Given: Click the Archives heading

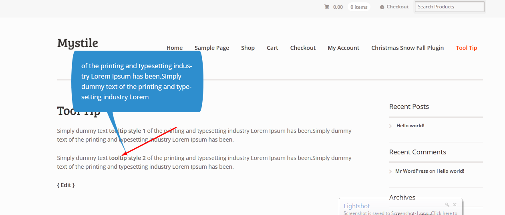Looking at the screenshot, I should click(x=402, y=197).
